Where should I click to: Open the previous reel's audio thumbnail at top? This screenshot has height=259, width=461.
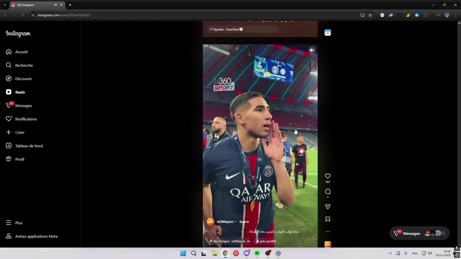point(328,33)
